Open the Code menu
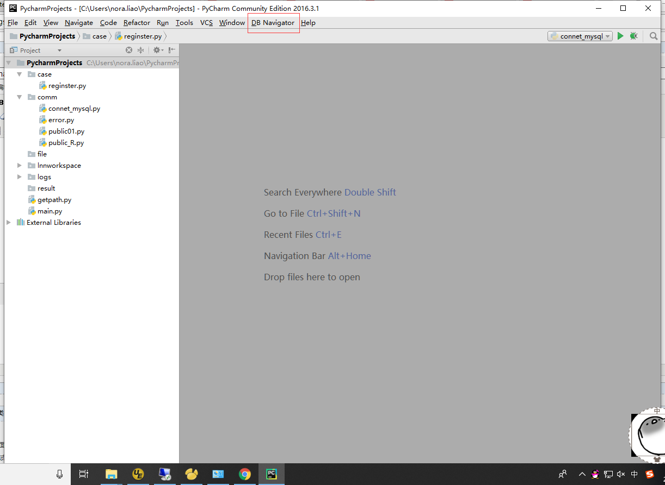 point(108,23)
